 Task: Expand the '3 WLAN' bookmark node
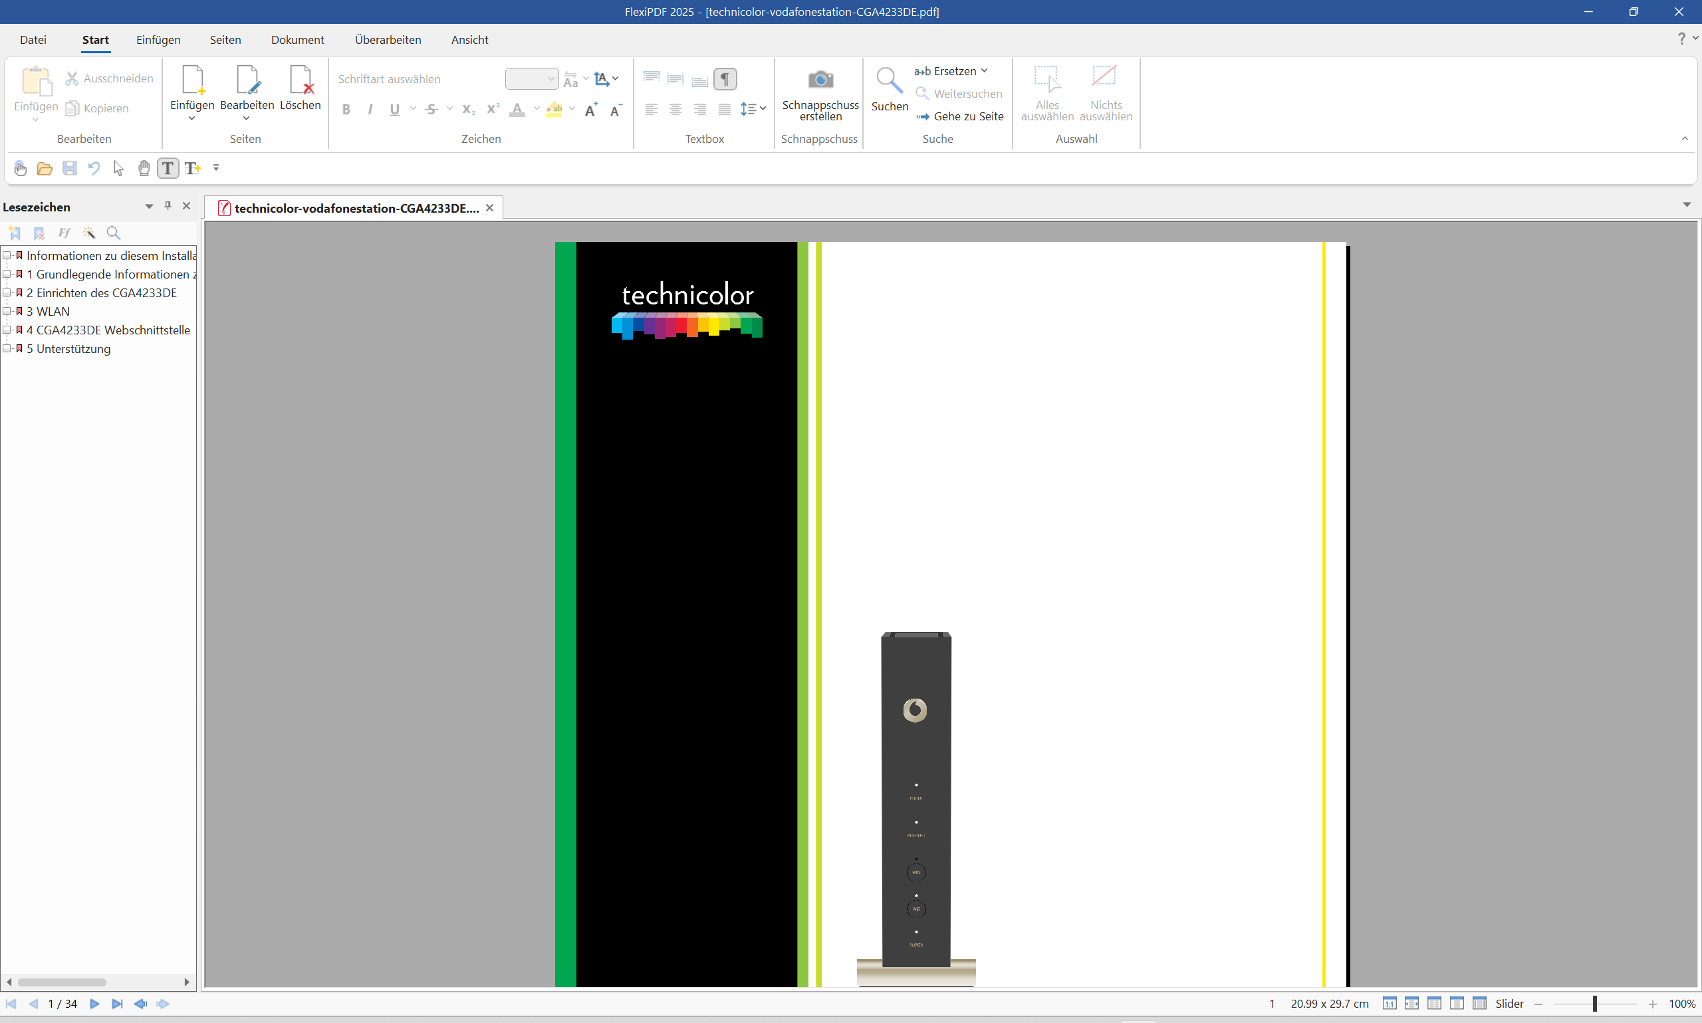[x=7, y=312]
